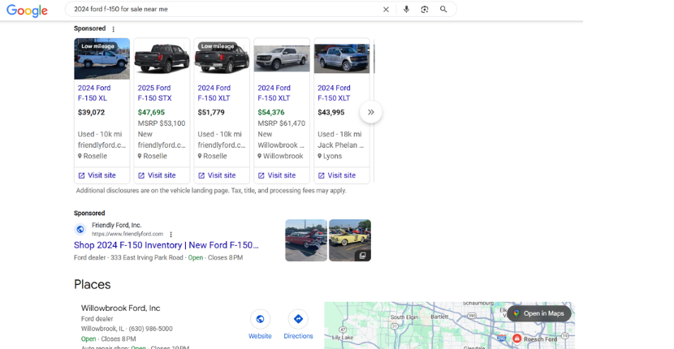674x349 pixels.
Task: Open the 2025 Ford F-150 STX truck photo
Action: click(162, 59)
